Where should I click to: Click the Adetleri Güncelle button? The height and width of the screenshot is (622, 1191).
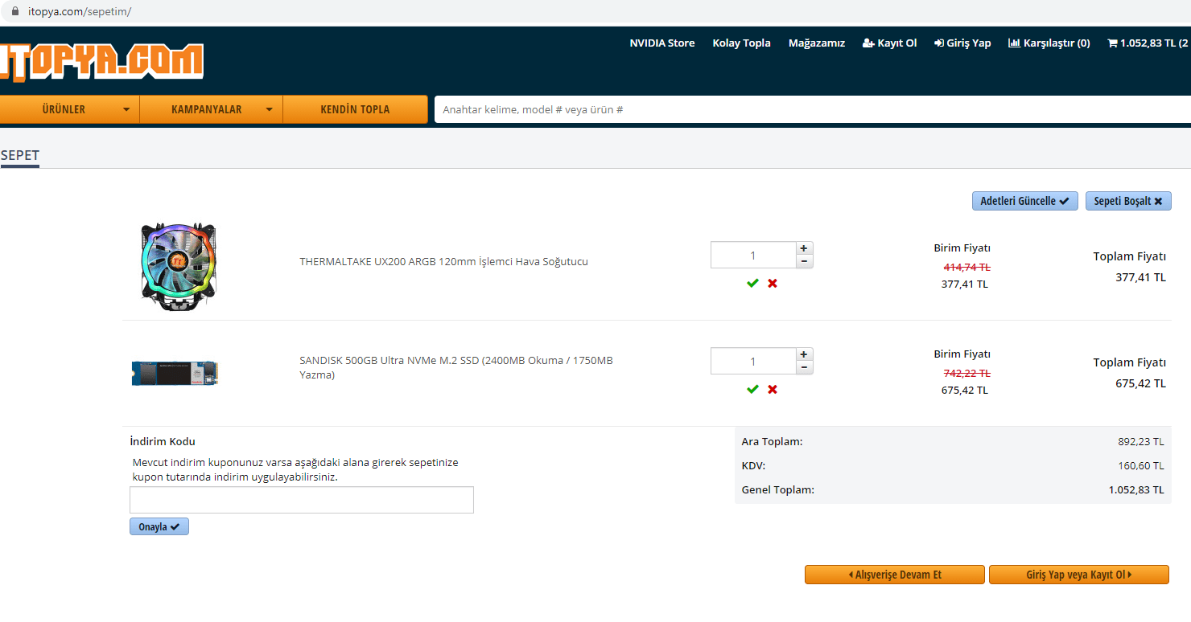pyautogui.click(x=1024, y=201)
